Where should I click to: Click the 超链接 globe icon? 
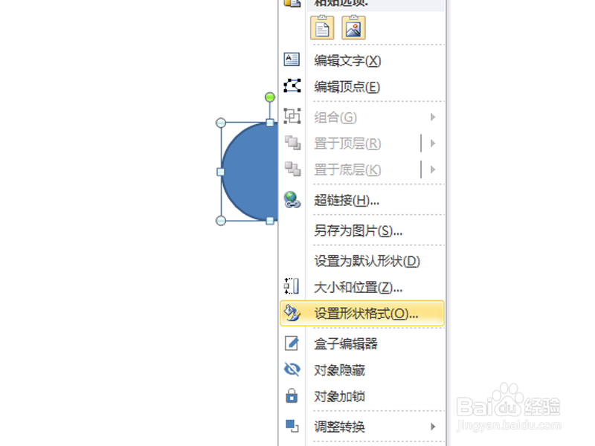point(292,199)
